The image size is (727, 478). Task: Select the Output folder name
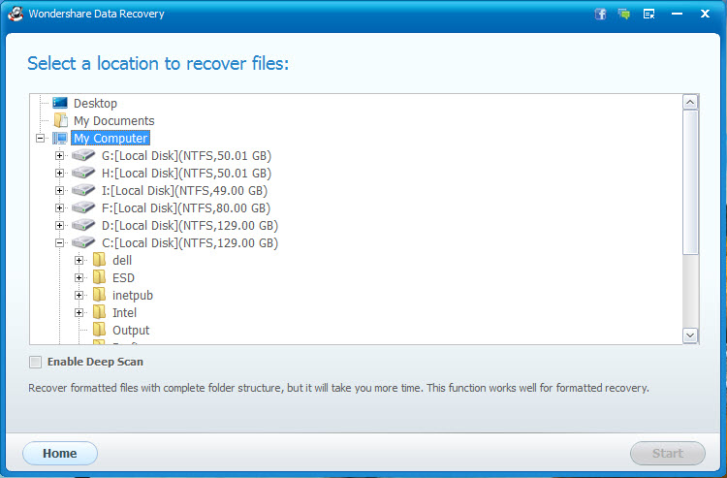[x=131, y=330]
